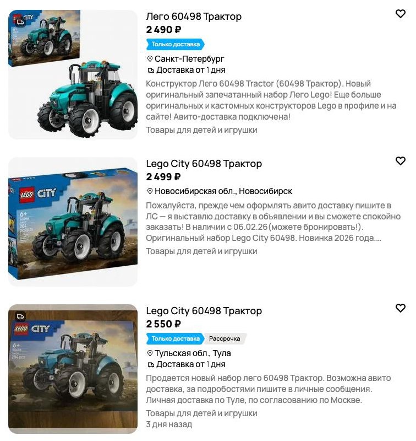Click the delivery truck icon on third thumbnail
This screenshot has height=441, width=416.
pos(20,316)
